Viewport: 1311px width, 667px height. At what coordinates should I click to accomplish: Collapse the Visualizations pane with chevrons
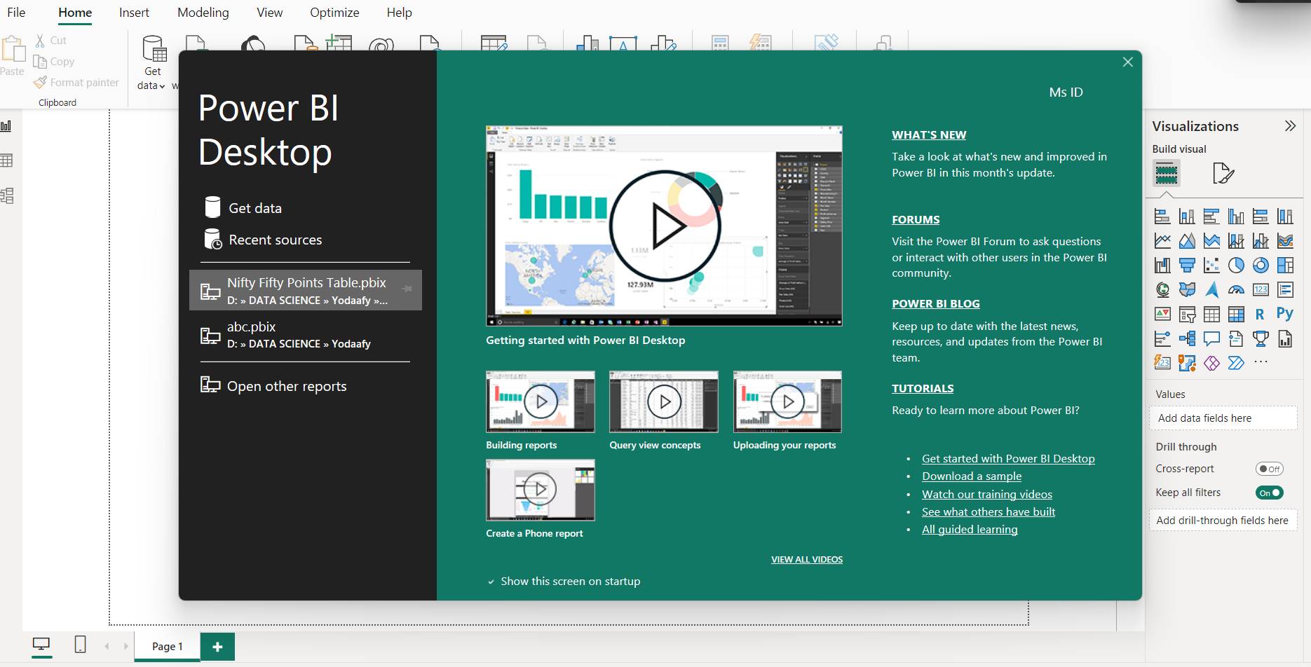1290,126
